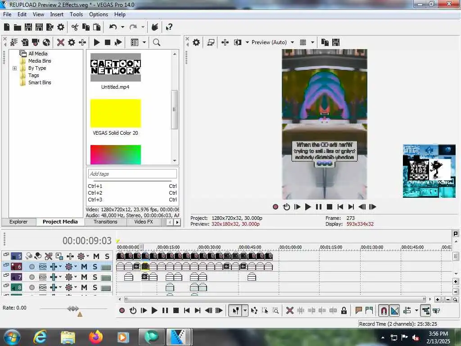Mute track 6
Image resolution: width=461 pixels, height=346 pixels.
tap(84, 267)
